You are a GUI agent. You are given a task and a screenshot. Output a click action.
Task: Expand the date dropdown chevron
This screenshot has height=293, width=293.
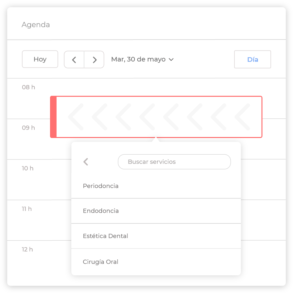171,60
